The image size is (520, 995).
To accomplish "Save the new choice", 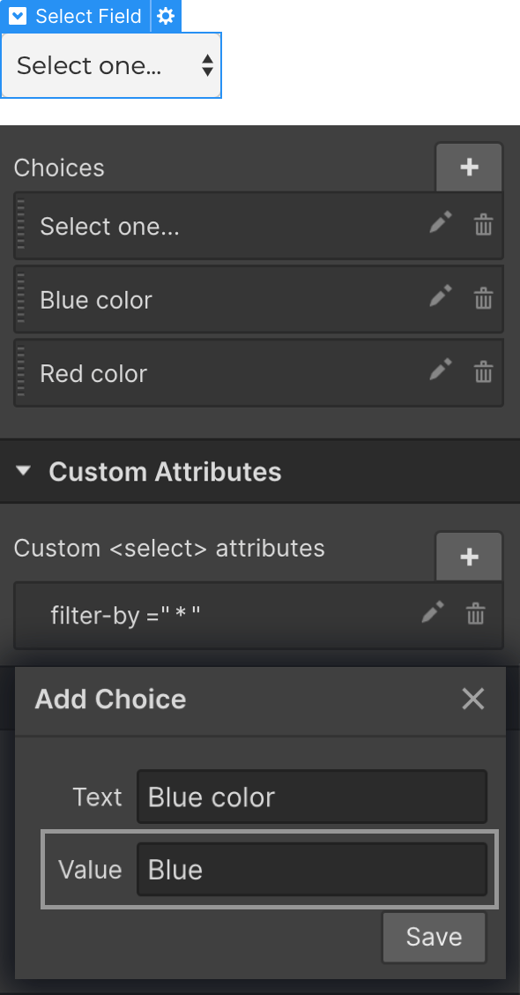I will tap(434, 938).
